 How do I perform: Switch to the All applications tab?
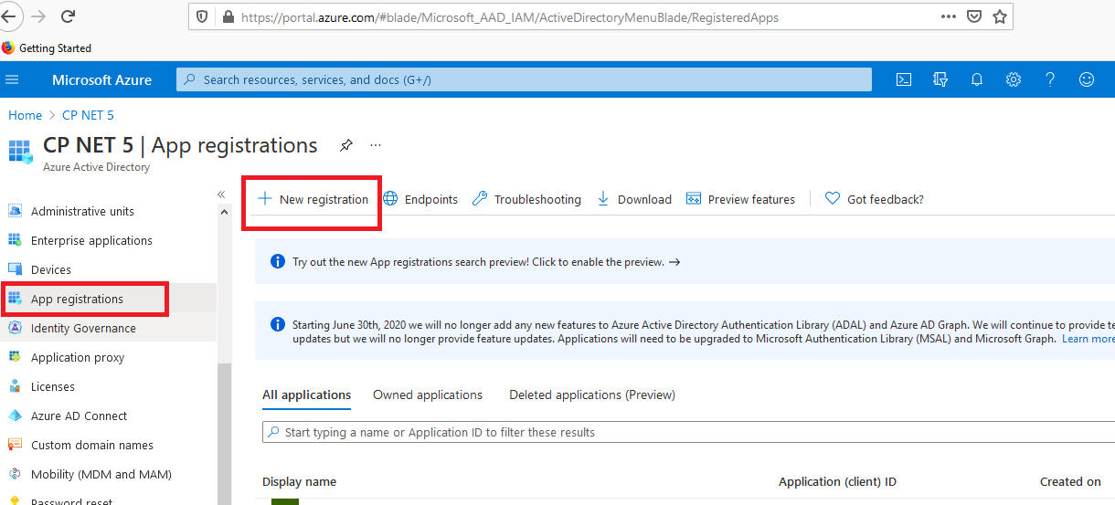306,395
